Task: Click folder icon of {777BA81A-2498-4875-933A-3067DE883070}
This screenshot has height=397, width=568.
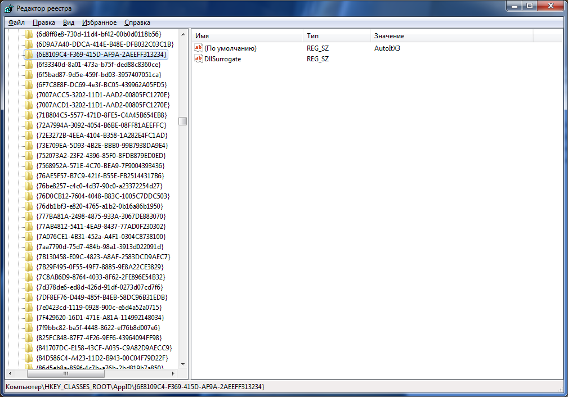Action: tap(29, 216)
